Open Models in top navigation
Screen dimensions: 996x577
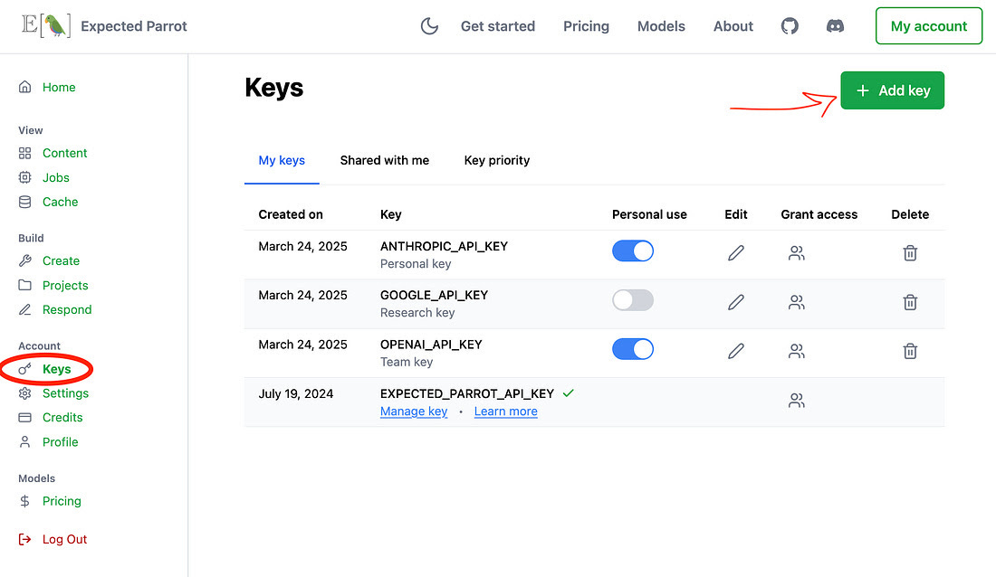(661, 26)
